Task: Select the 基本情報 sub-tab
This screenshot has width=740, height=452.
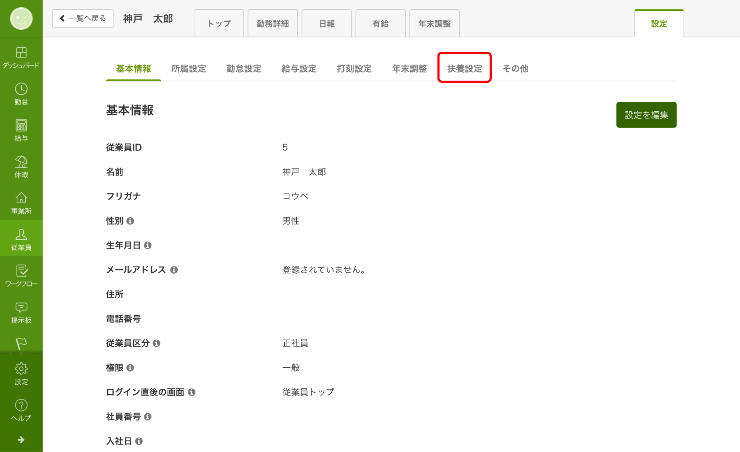Action: (x=133, y=69)
